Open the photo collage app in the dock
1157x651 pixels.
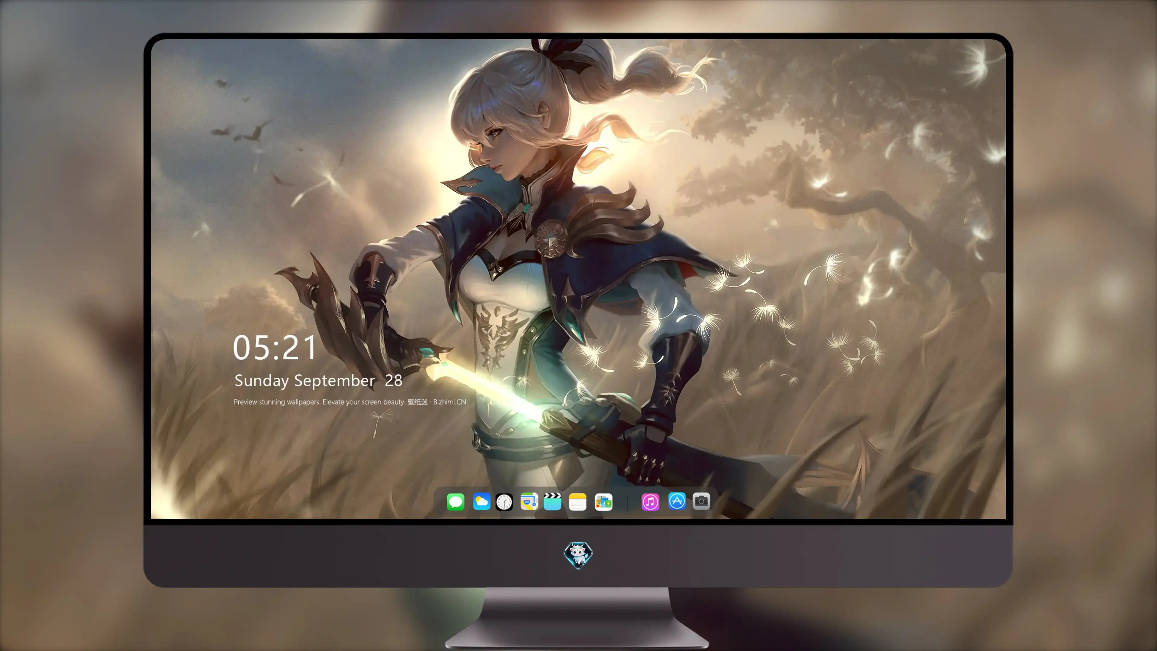[x=603, y=502]
